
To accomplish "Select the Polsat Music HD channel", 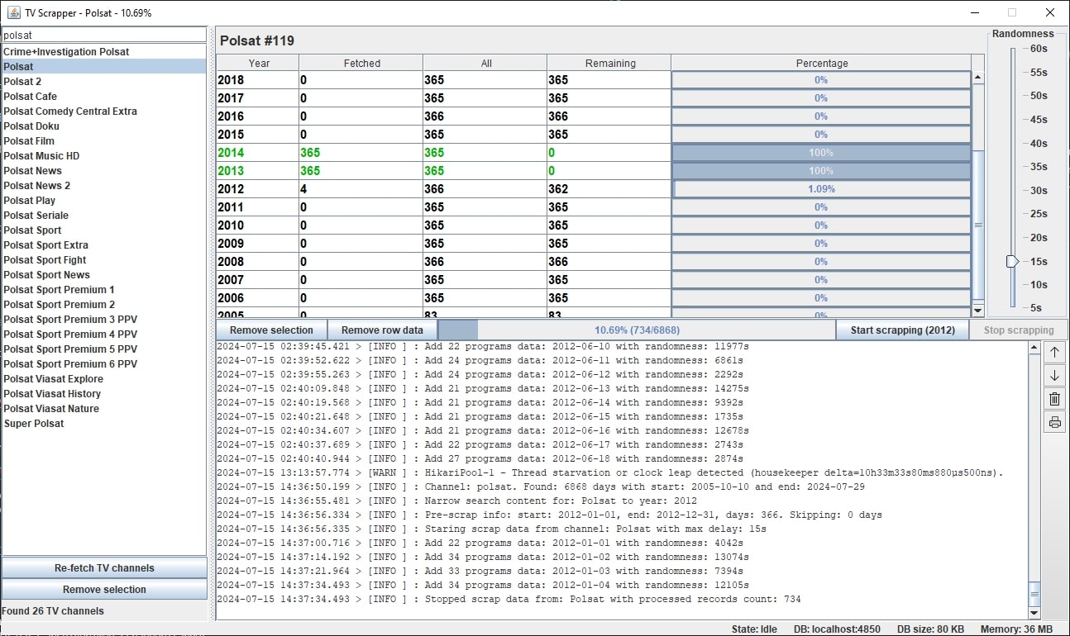I will click(x=104, y=156).
